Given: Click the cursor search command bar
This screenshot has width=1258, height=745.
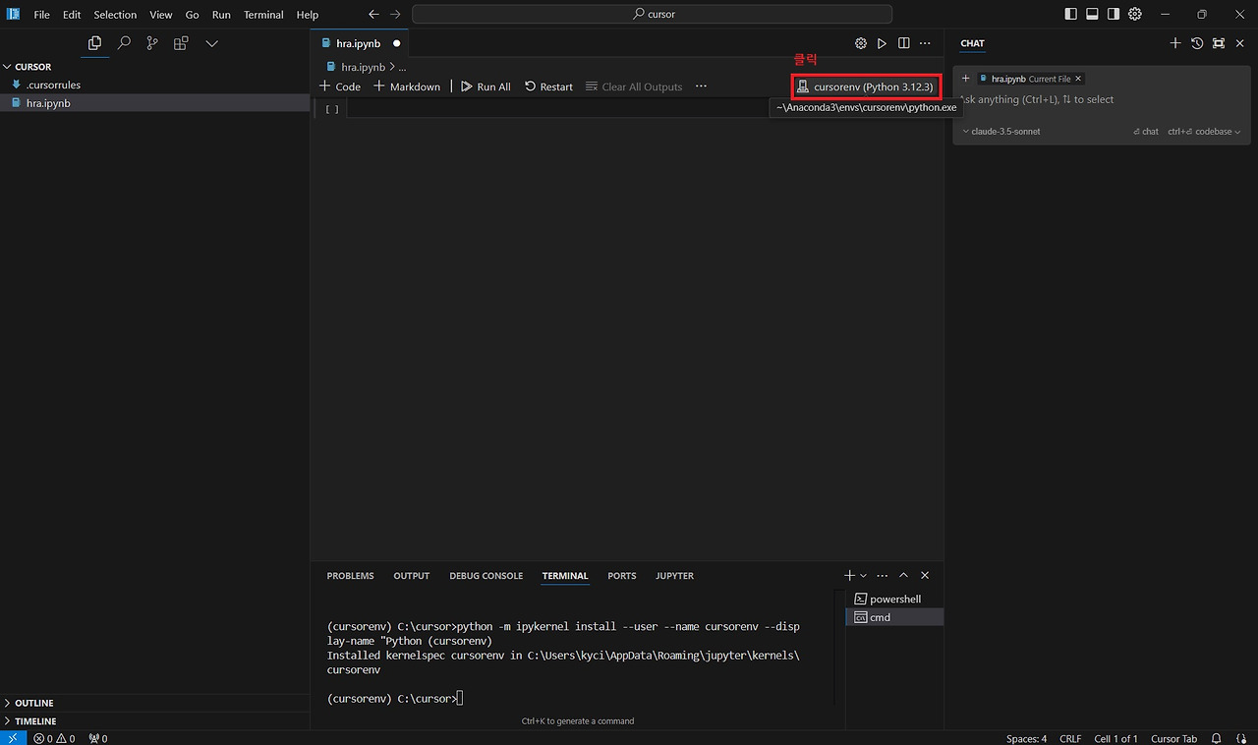Looking at the screenshot, I should (653, 15).
